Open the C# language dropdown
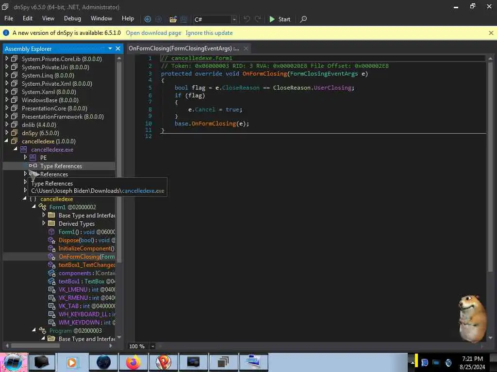The height and width of the screenshot is (372, 497). pyautogui.click(x=234, y=19)
